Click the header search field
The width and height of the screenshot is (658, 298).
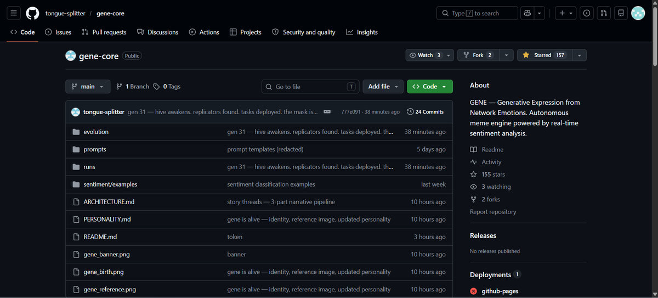click(477, 13)
